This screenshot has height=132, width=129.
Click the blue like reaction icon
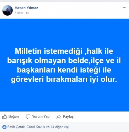coord(4,127)
